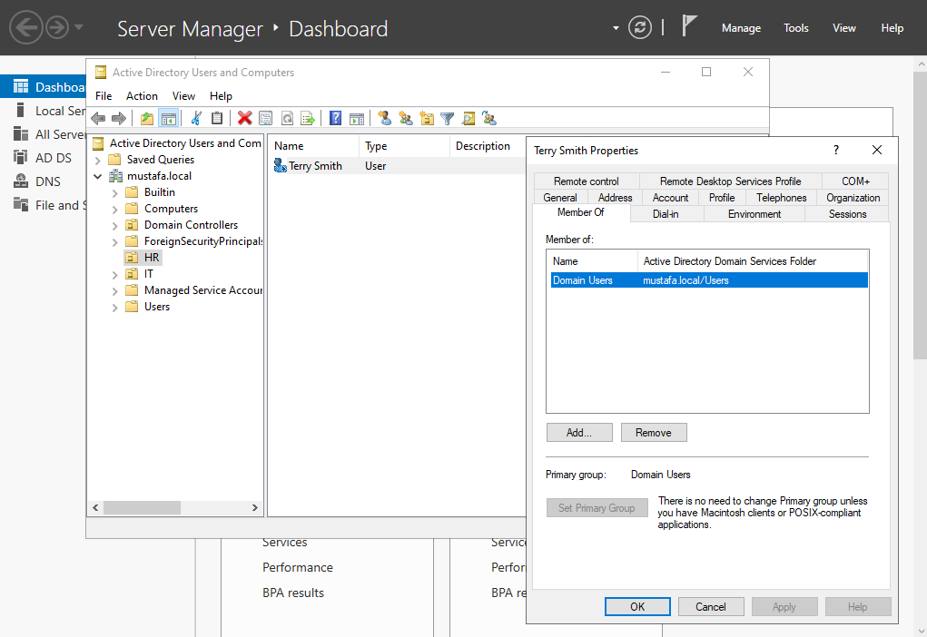
Task: Collapse the mustafa.local domain node
Action: (97, 176)
